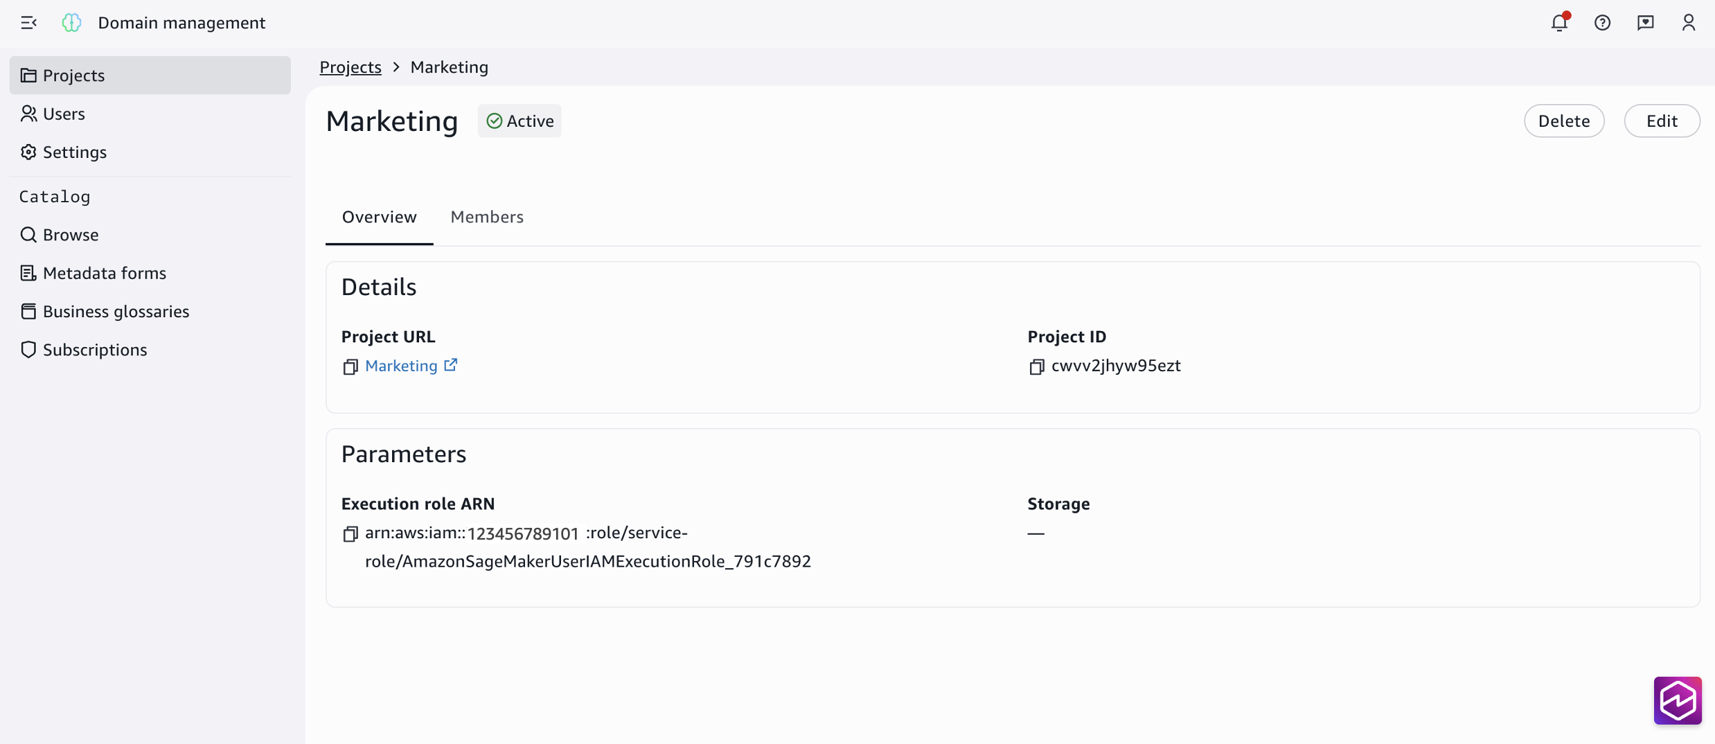
Task: Copy the Execution role ARN
Action: coord(350,533)
